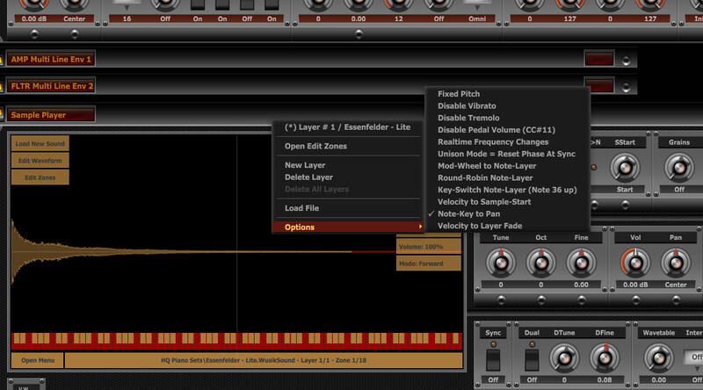Select Fixed Pitch from the options menu

click(x=459, y=94)
